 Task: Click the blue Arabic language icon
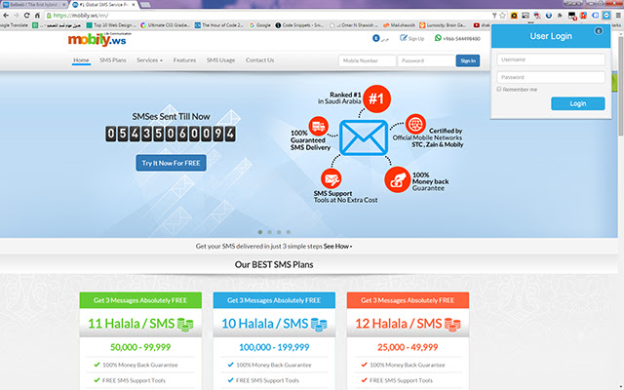pyautogui.click(x=376, y=38)
